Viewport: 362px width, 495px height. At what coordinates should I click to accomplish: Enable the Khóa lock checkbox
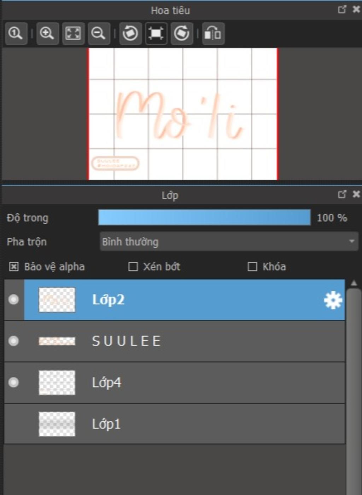coord(252,266)
